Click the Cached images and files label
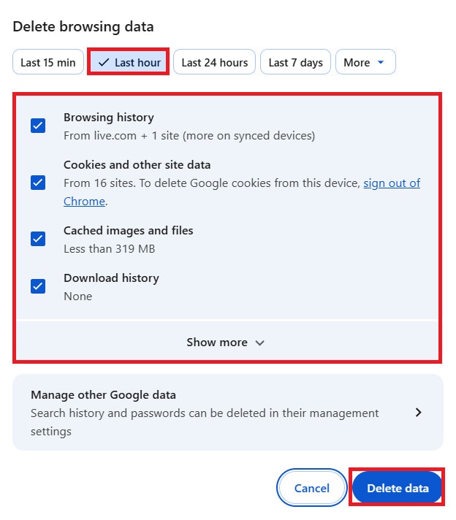456x520 pixels. [128, 231]
